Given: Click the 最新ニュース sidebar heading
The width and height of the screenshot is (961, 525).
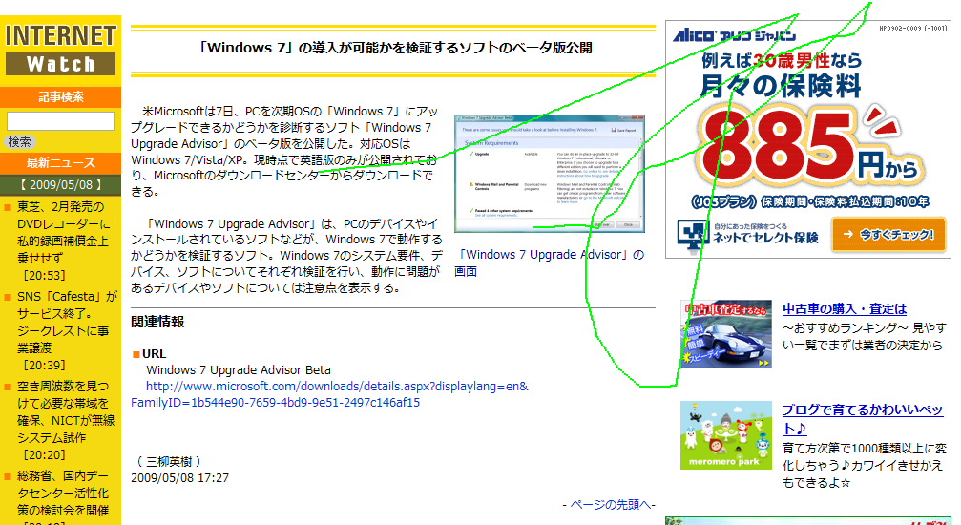Looking at the screenshot, I should [61, 163].
